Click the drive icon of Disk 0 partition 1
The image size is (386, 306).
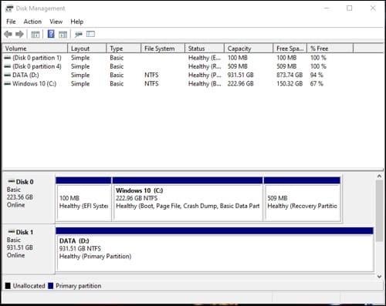pyautogui.click(x=8, y=58)
